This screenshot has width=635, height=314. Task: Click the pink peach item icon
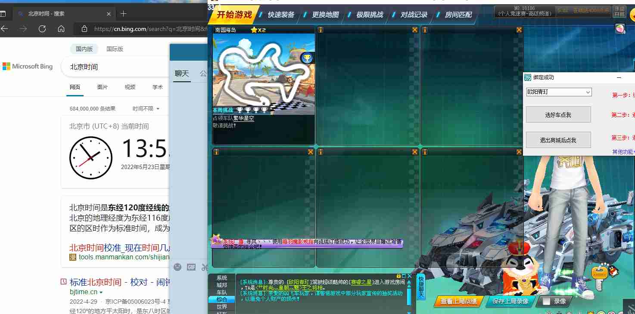point(620,29)
